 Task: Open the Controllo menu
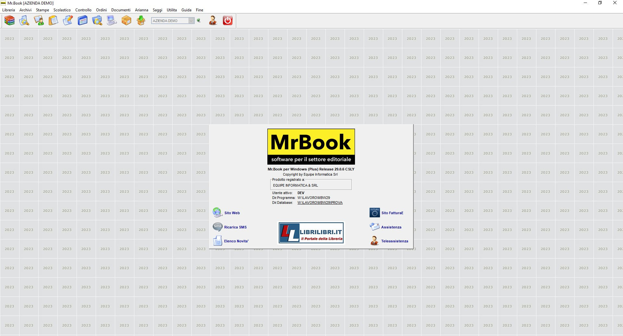click(83, 10)
